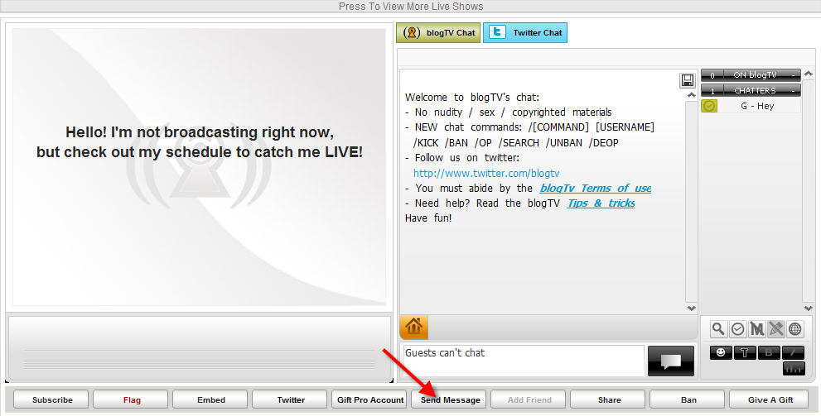Toggle the crossed-out pin icon in chat tools
The width and height of the screenshot is (821, 416).
(775, 329)
